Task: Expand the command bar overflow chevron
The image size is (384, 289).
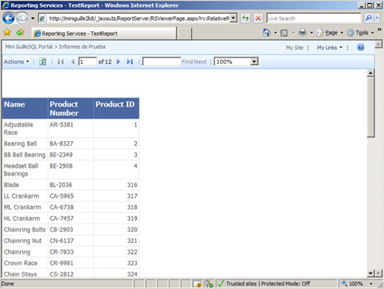Action: point(379,30)
